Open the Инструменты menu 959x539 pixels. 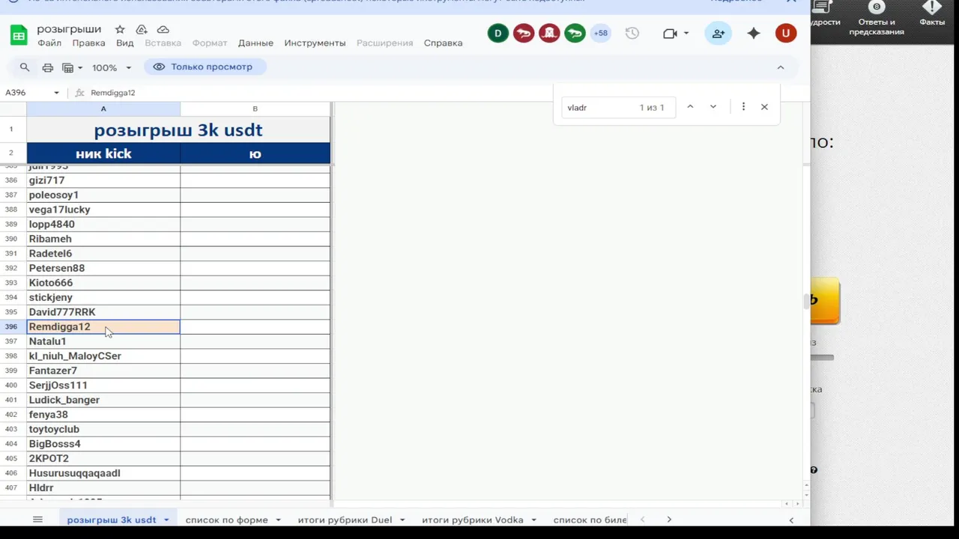click(315, 43)
